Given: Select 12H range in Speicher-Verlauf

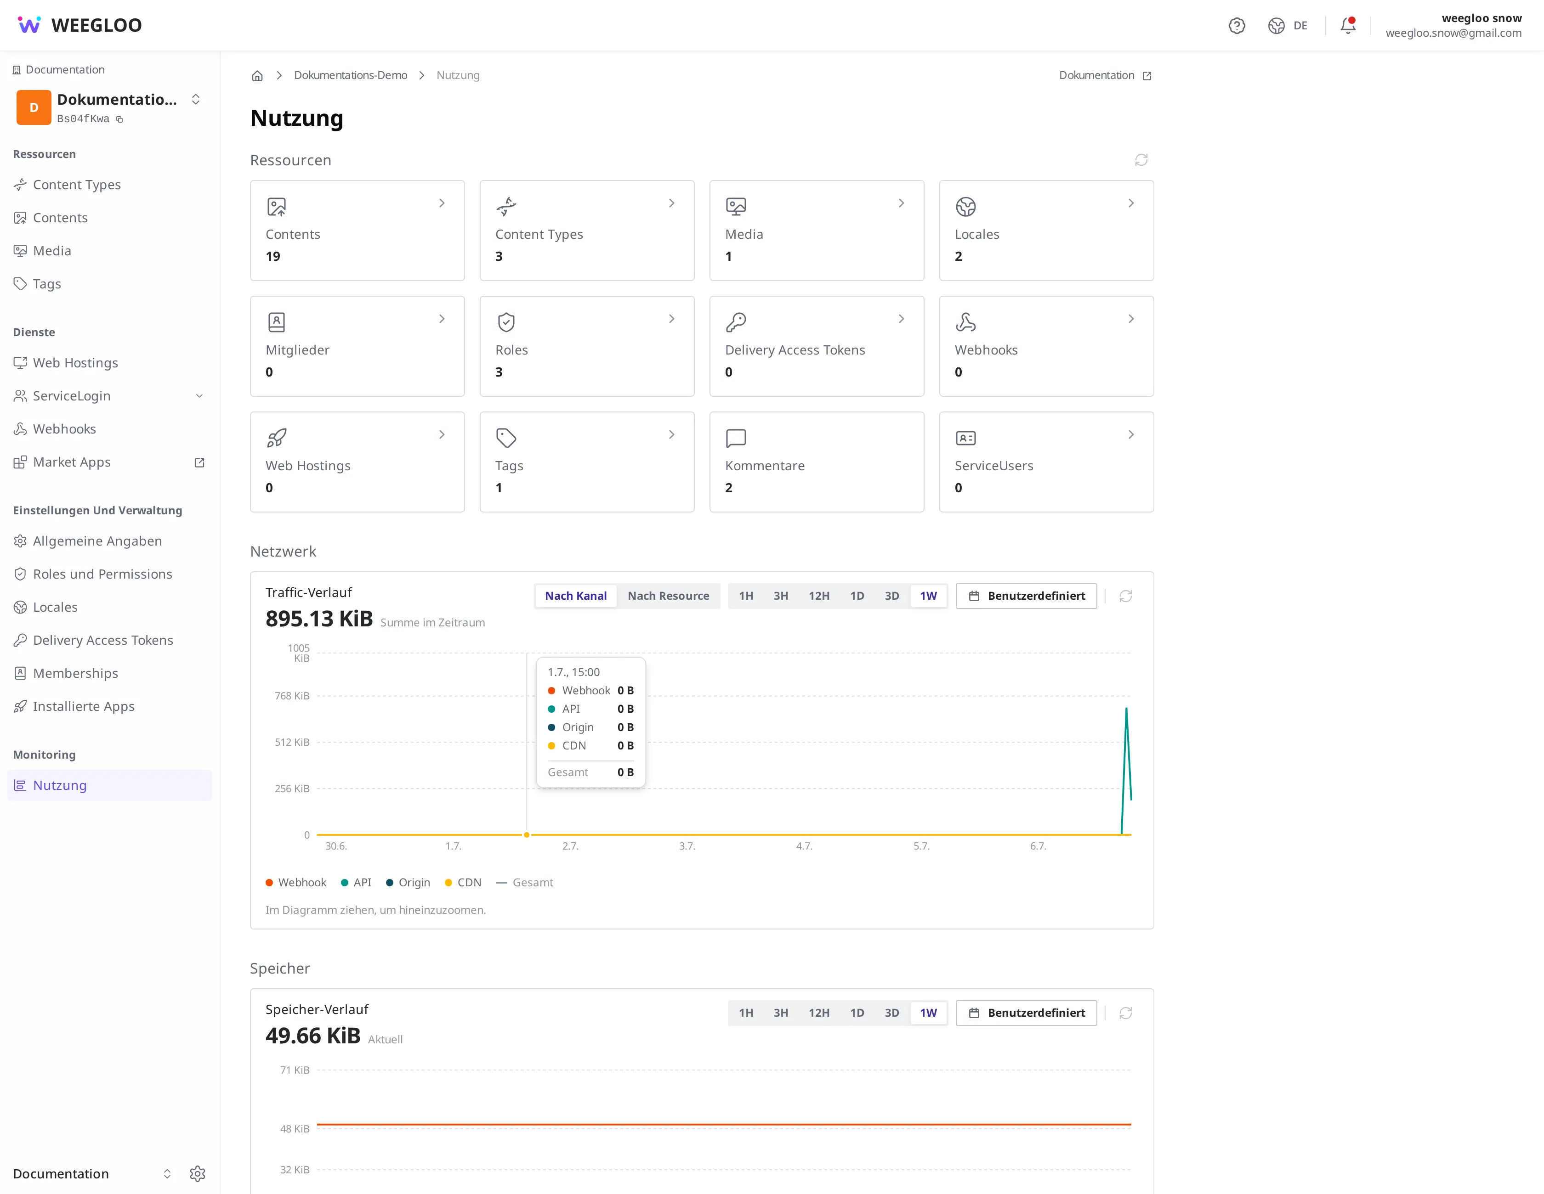Looking at the screenshot, I should tap(819, 1013).
